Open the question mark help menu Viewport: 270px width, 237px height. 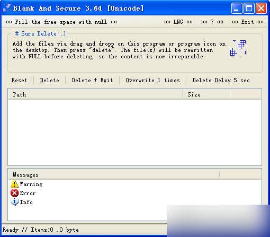(212, 22)
